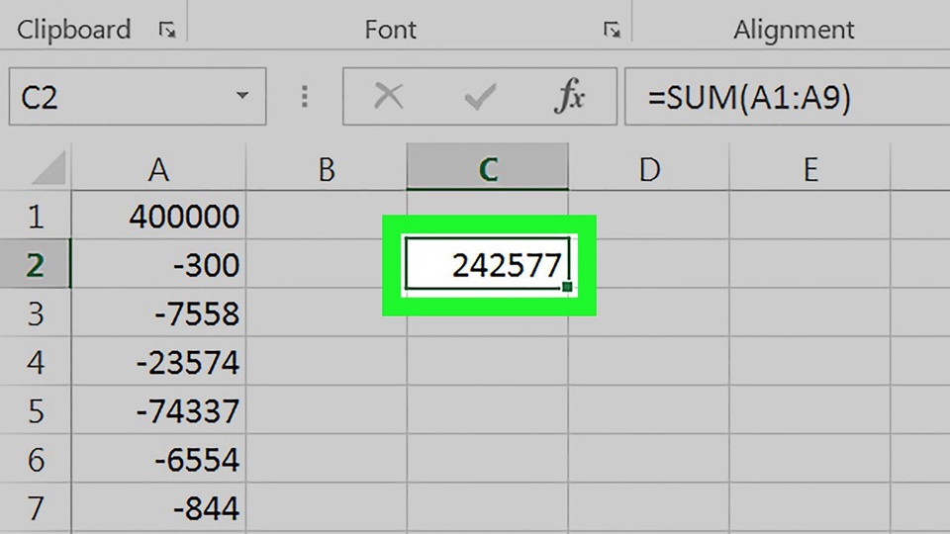Select cell C2 showing 242577
The image size is (950, 534).
tap(488, 265)
